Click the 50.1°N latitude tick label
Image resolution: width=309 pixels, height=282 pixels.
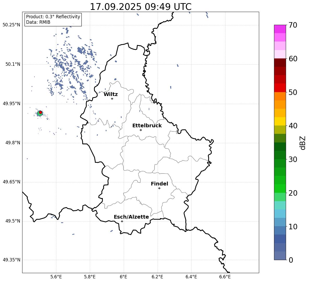[x=13, y=64]
